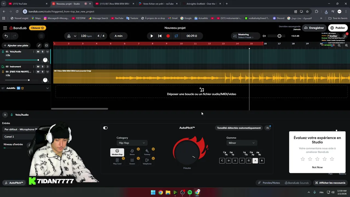Select the 08 T.flow BRM instrumental audio clip
Screen dimensions: 350x197
pyautogui.click(x=202, y=77)
